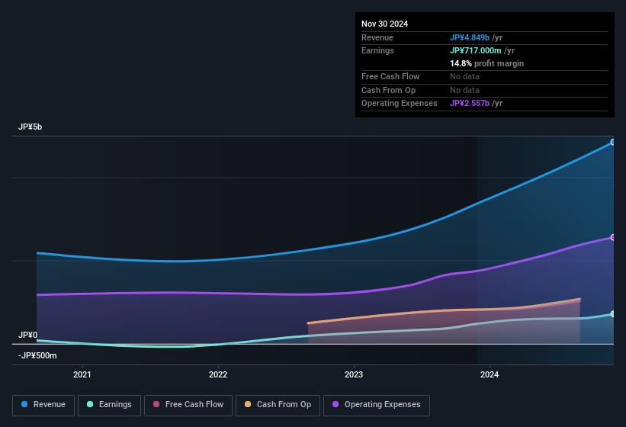
Task: Toggle the Operating Expenses legend button
Action: (x=376, y=405)
